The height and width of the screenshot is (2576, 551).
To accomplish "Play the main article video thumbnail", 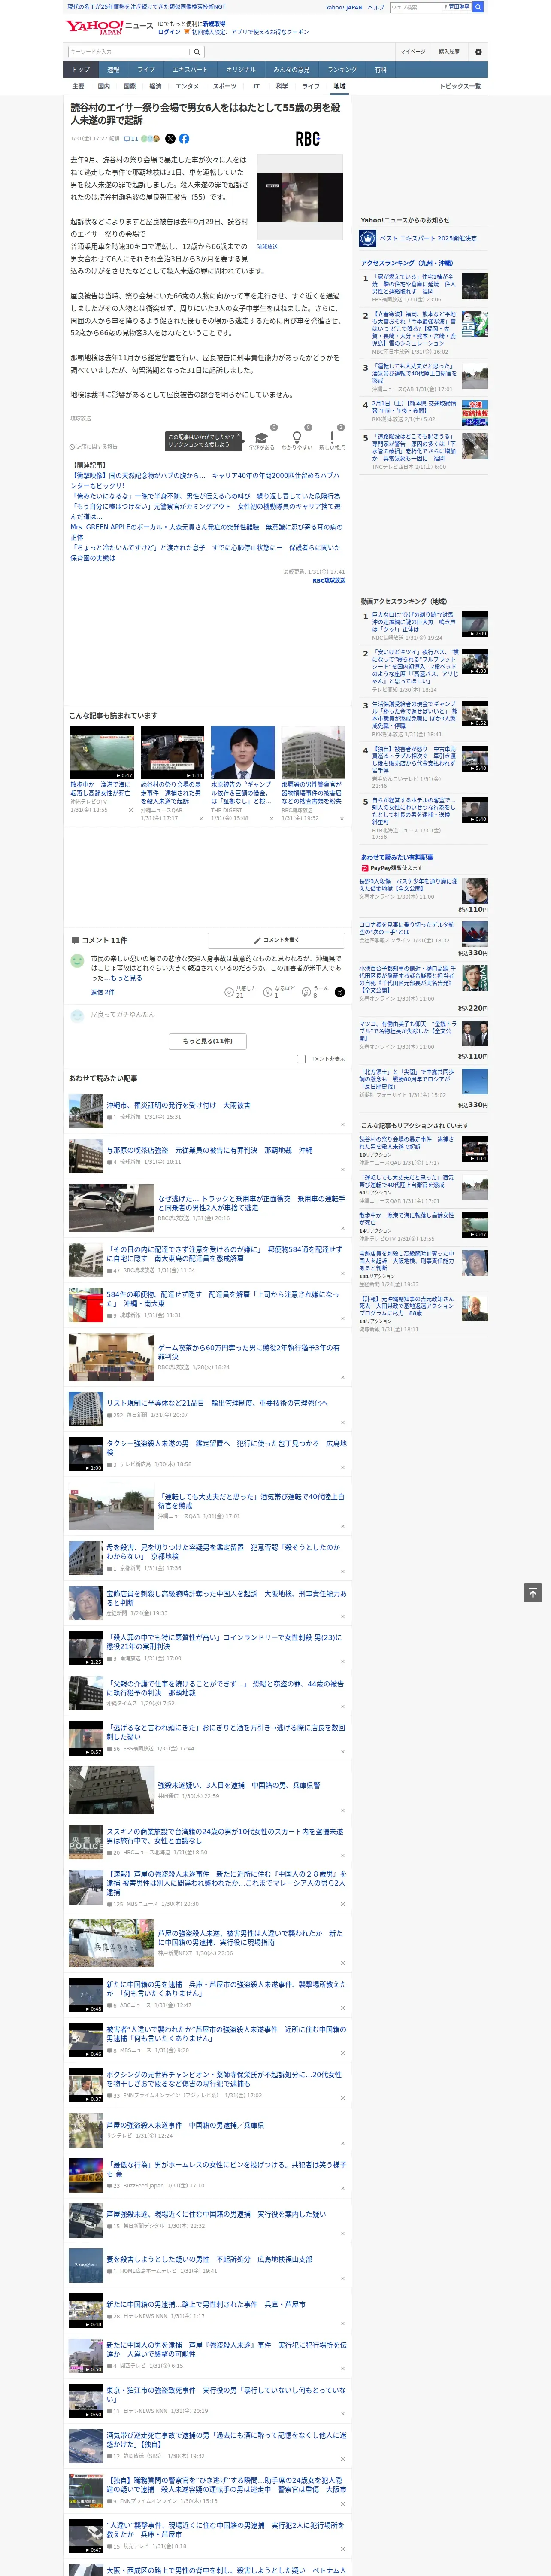I will click(300, 196).
